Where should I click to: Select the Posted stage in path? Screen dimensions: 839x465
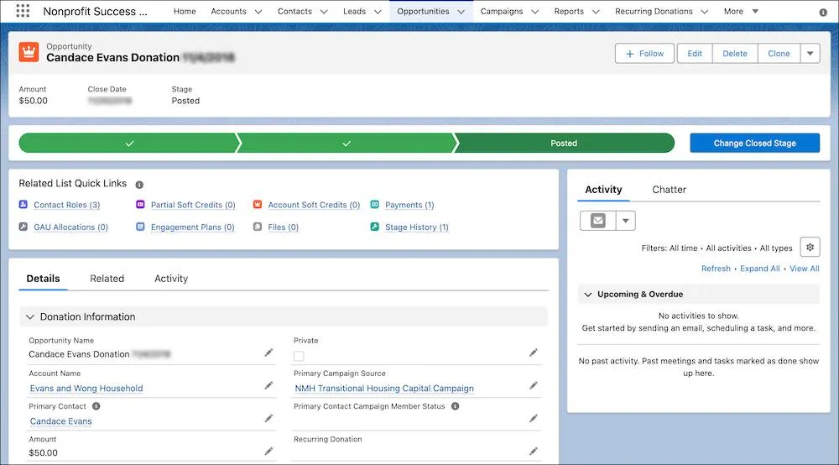coord(564,143)
